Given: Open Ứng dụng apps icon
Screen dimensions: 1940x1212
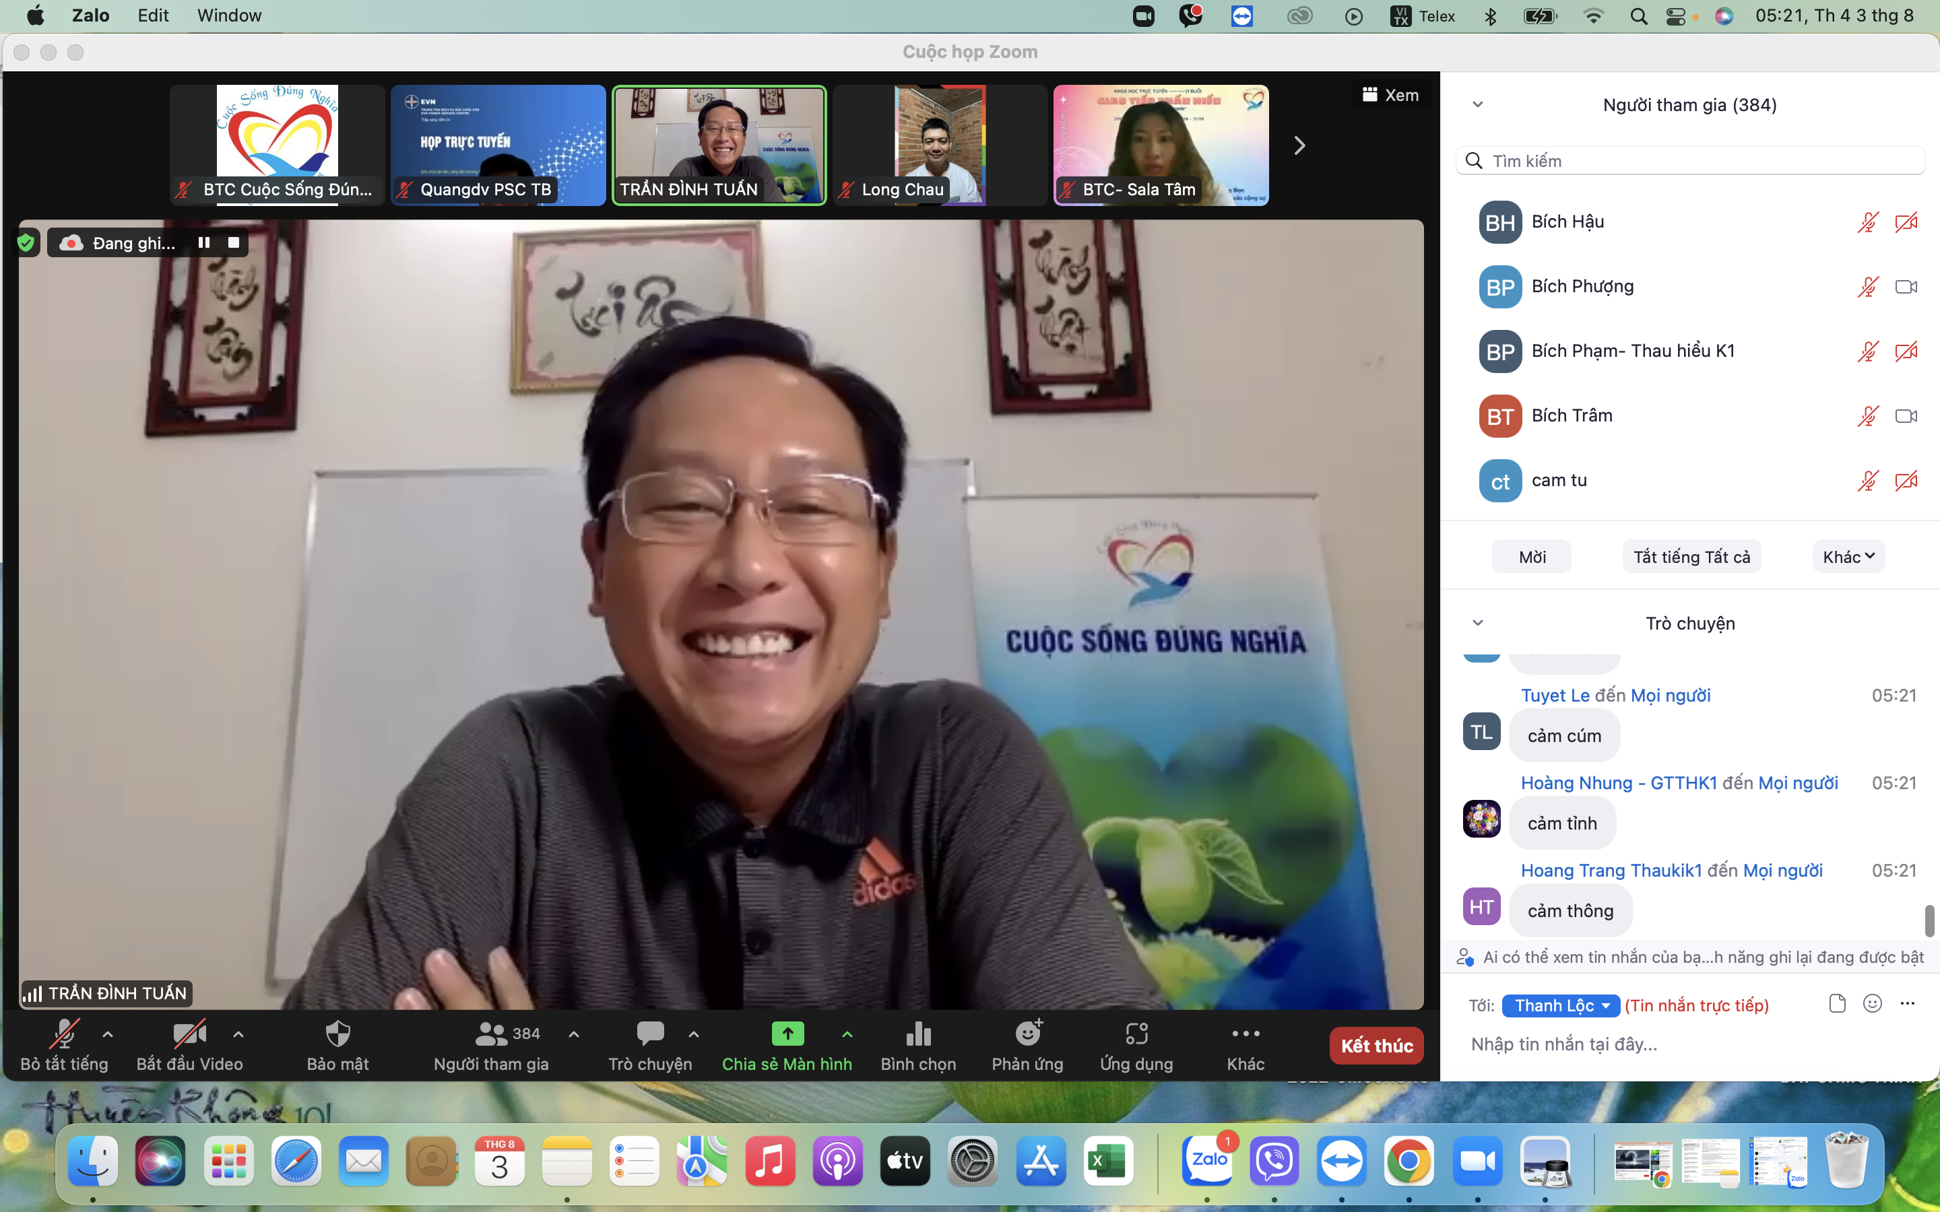Looking at the screenshot, I should coord(1136,1045).
